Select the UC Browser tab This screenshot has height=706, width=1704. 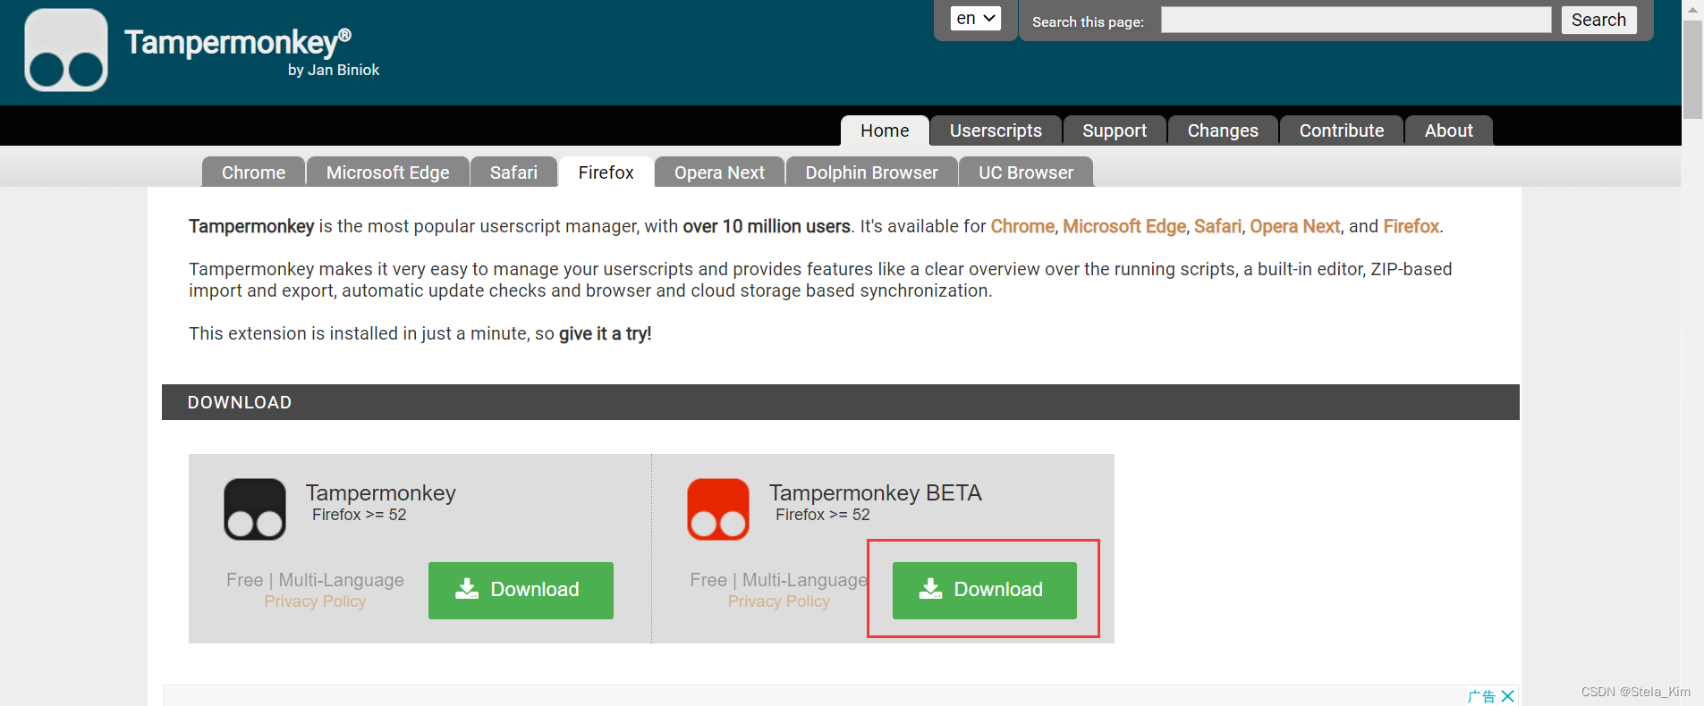(x=1026, y=172)
